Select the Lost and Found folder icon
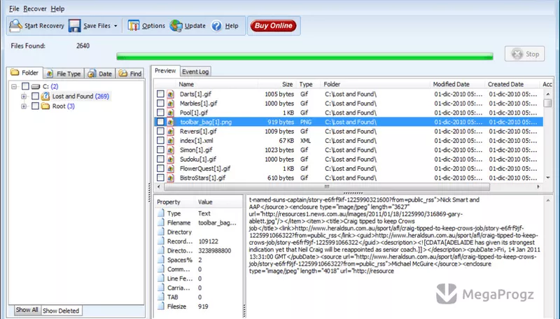560x319 pixels. click(x=45, y=96)
